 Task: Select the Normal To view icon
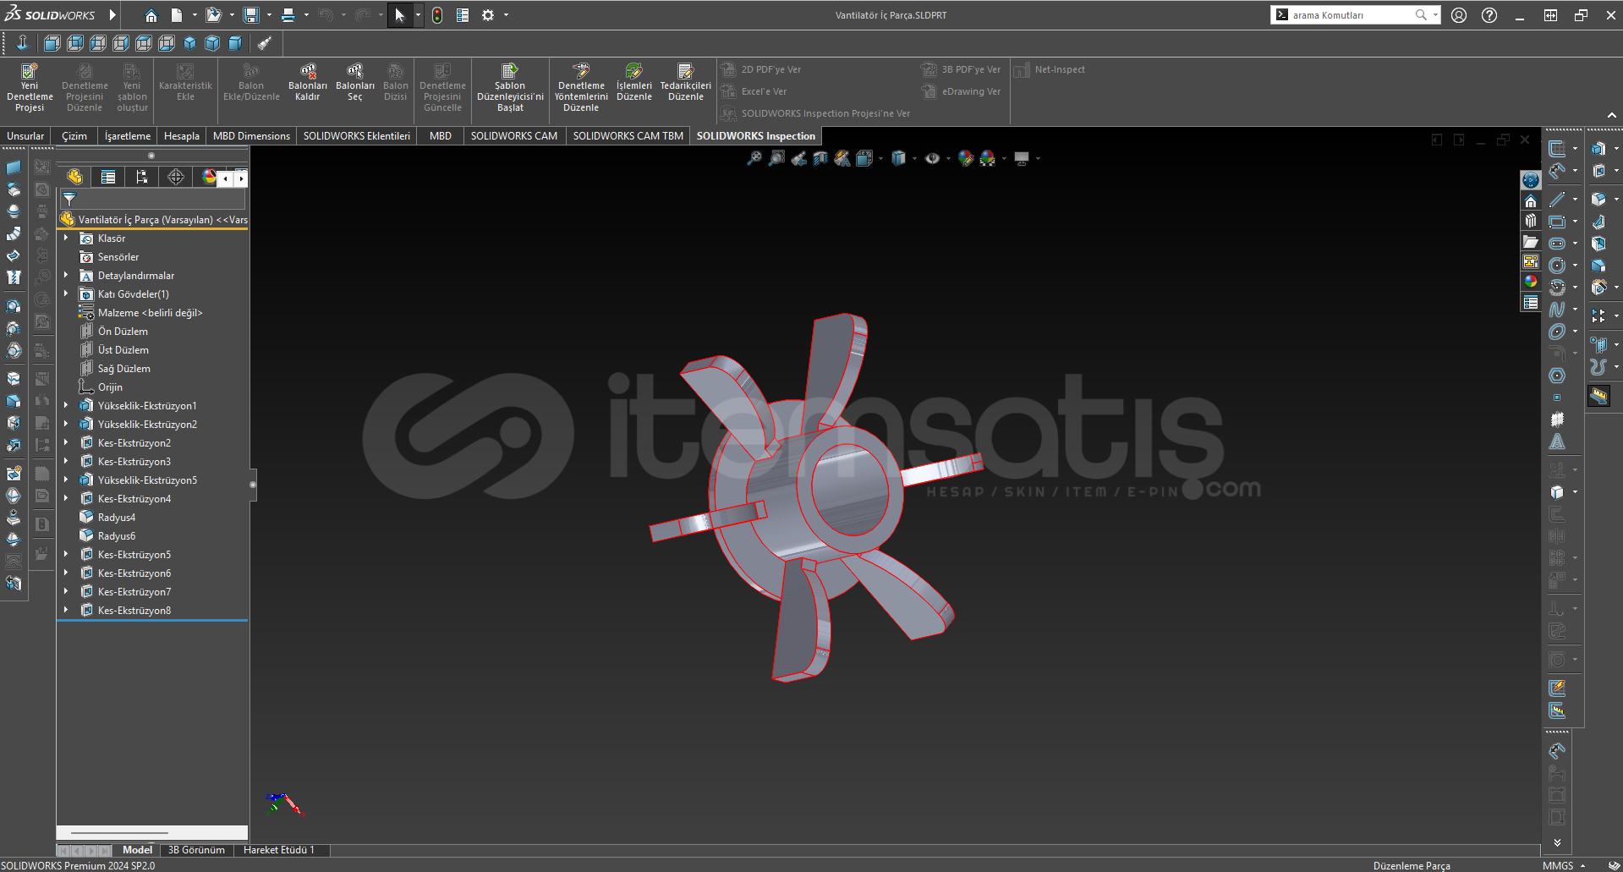point(23,43)
